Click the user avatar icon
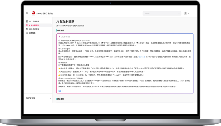This screenshot has width=221, height=126. click(x=185, y=13)
